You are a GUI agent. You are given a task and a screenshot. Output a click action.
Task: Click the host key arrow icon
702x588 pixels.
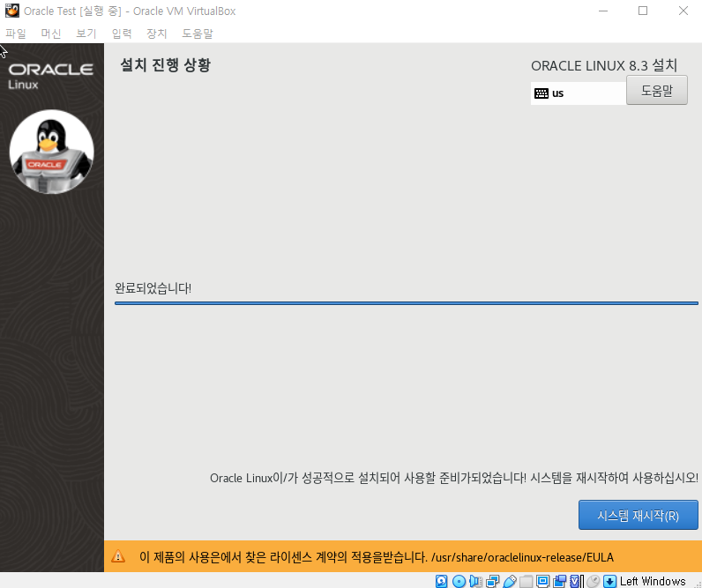pyautogui.click(x=609, y=581)
